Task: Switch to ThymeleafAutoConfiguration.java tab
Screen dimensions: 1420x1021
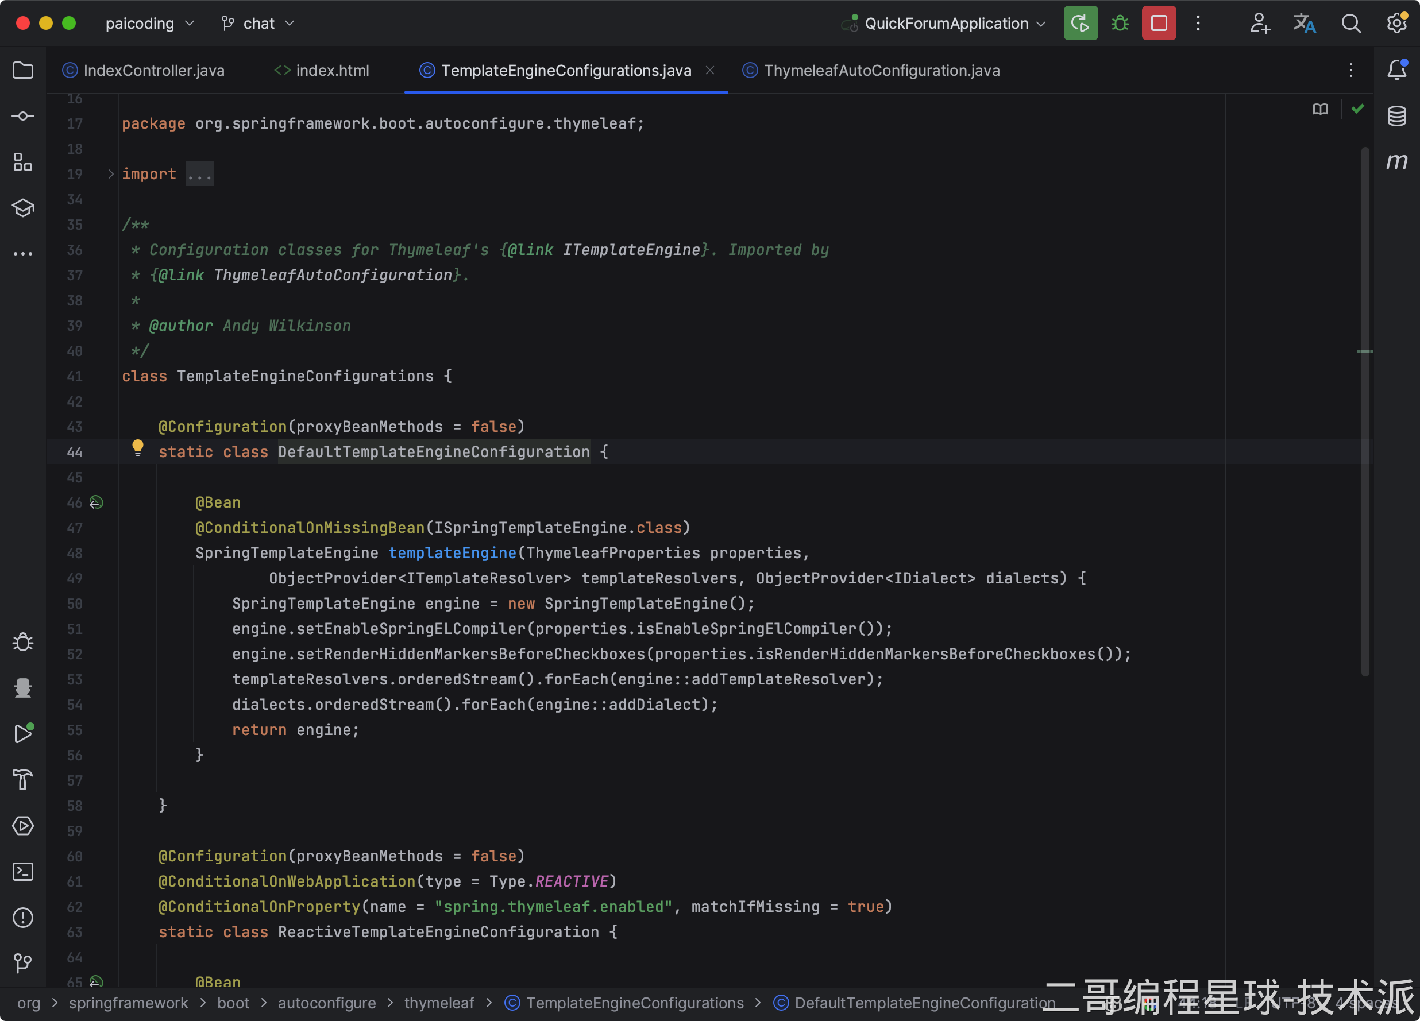Action: (x=881, y=71)
